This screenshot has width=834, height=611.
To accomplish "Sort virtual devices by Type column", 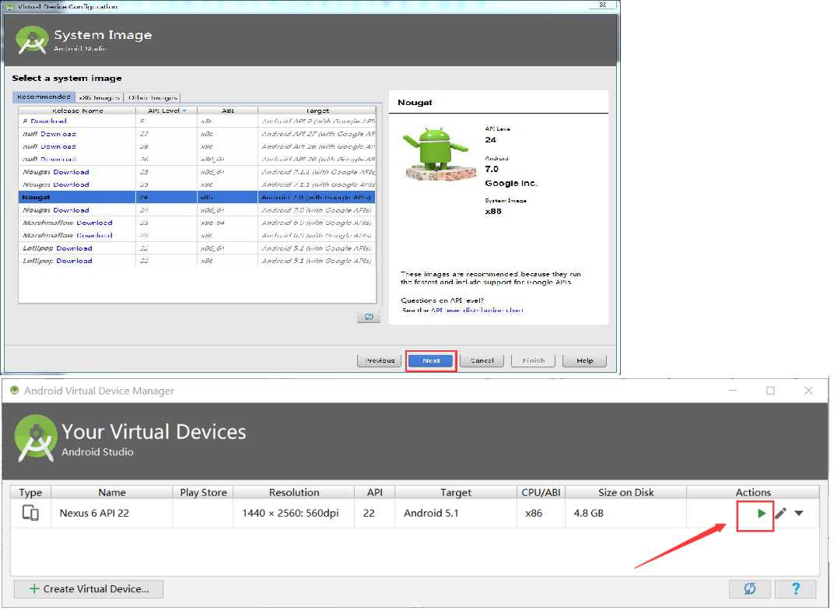I will (x=30, y=493).
